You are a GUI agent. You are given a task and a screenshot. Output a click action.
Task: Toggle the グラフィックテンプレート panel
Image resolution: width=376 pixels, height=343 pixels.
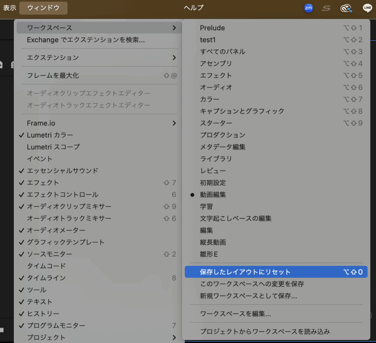99,242
